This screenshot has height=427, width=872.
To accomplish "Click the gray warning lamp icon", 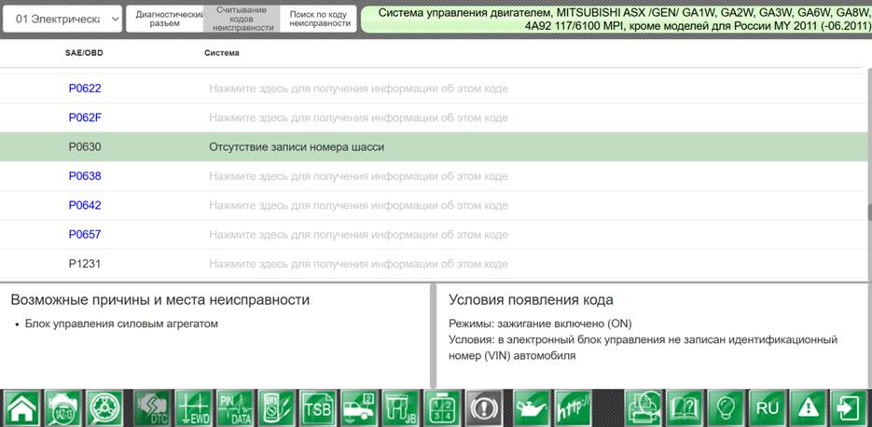I will tap(484, 408).
